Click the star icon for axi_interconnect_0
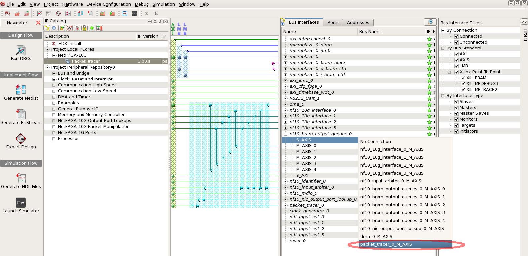 [429, 39]
